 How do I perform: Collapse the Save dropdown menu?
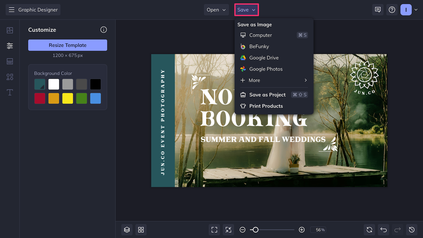[246, 10]
